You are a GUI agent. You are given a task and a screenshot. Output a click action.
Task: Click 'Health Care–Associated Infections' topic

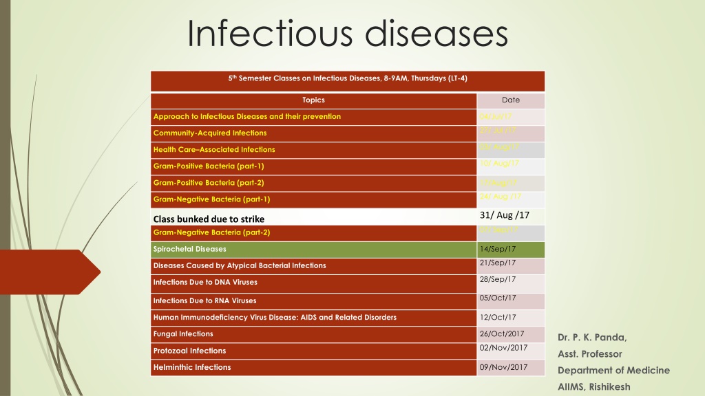214,149
